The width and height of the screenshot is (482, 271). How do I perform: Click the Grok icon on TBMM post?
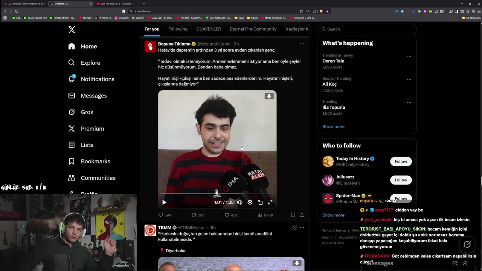pos(294,227)
